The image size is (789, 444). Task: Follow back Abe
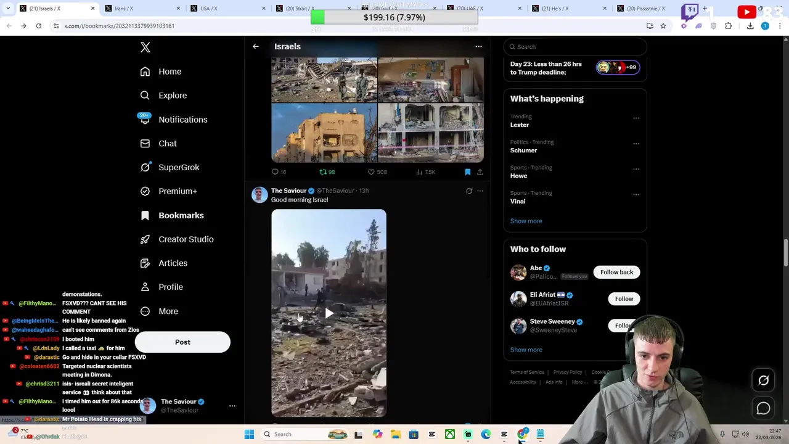tap(616, 272)
